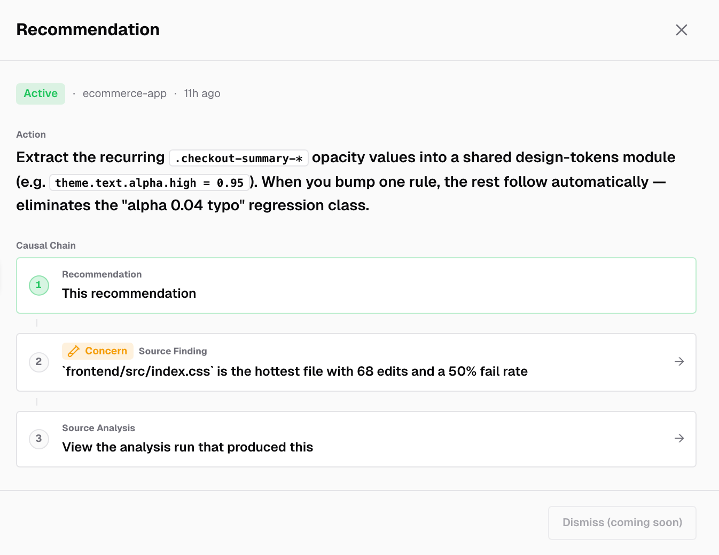Click the theme.text.alpha.high = 0.95 code snippet
Viewport: 719px width, 555px height.
pyautogui.click(x=149, y=183)
